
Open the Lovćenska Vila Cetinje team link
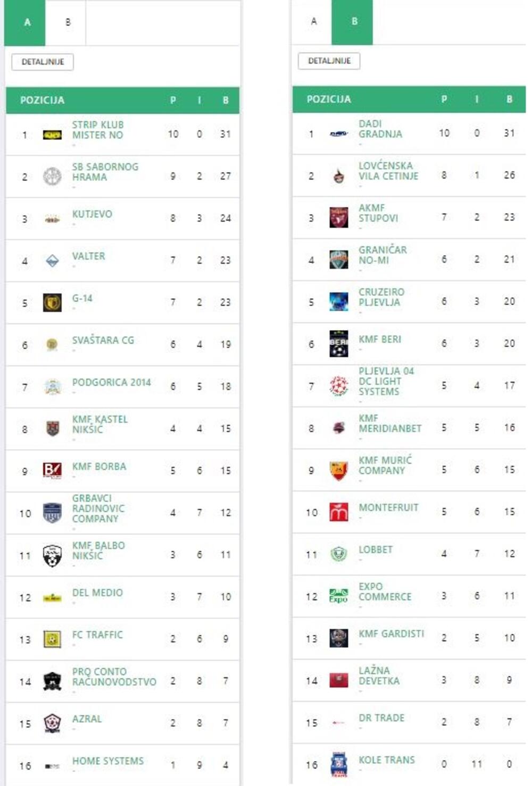(x=388, y=171)
